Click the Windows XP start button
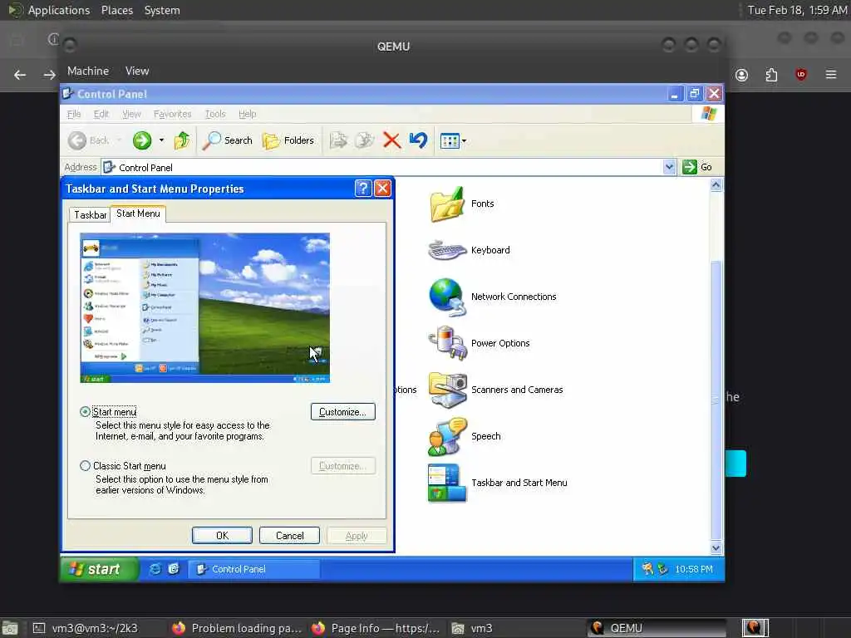The height and width of the screenshot is (638, 851). (x=98, y=569)
